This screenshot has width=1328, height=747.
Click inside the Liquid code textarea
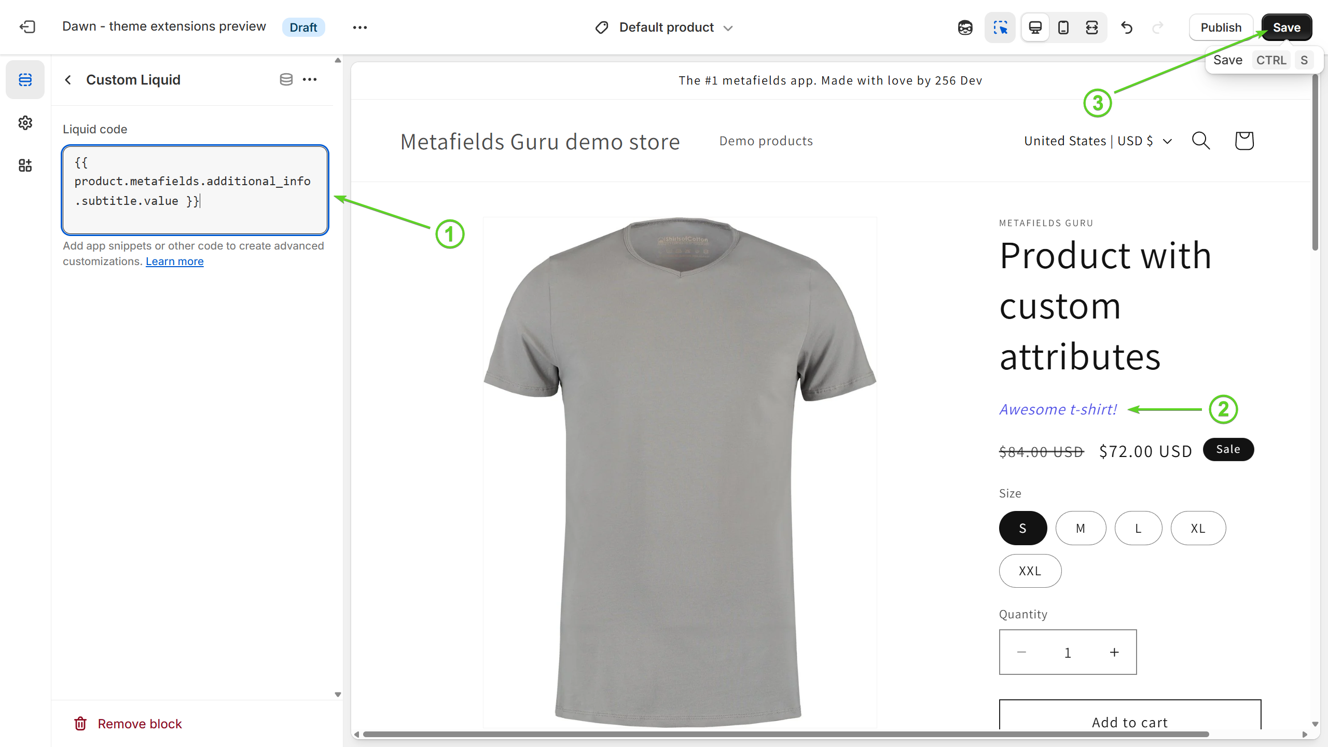195,190
